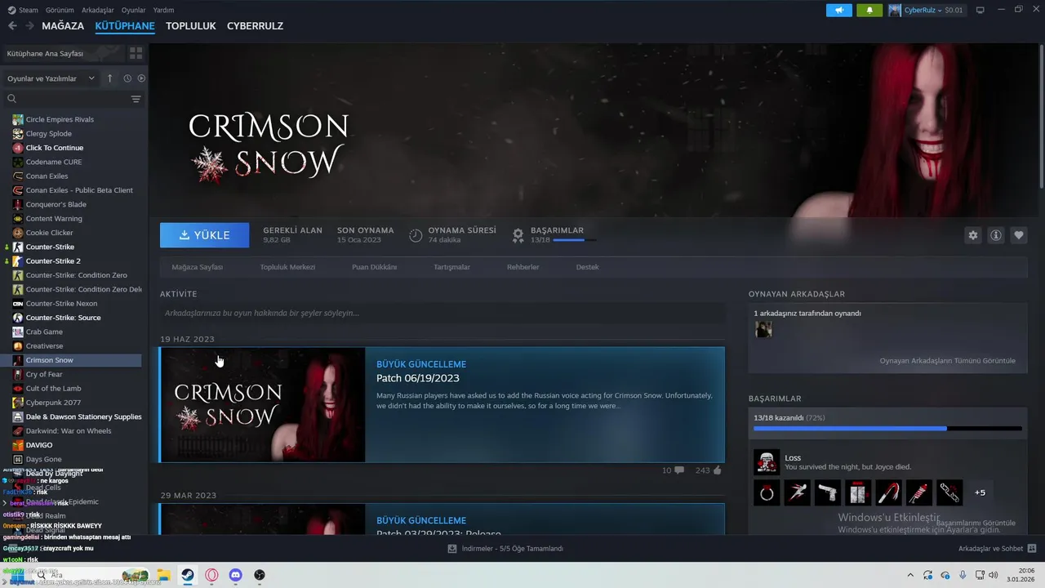The height and width of the screenshot is (588, 1045).
Task: Click the search magnifier in library sidebar
Action: [x=11, y=99]
